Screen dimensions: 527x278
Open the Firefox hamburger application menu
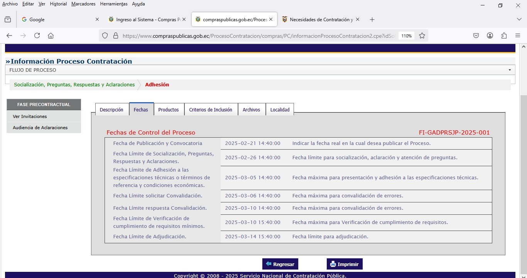coord(518,35)
